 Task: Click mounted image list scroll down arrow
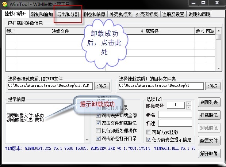pyautogui.click(x=219, y=68)
